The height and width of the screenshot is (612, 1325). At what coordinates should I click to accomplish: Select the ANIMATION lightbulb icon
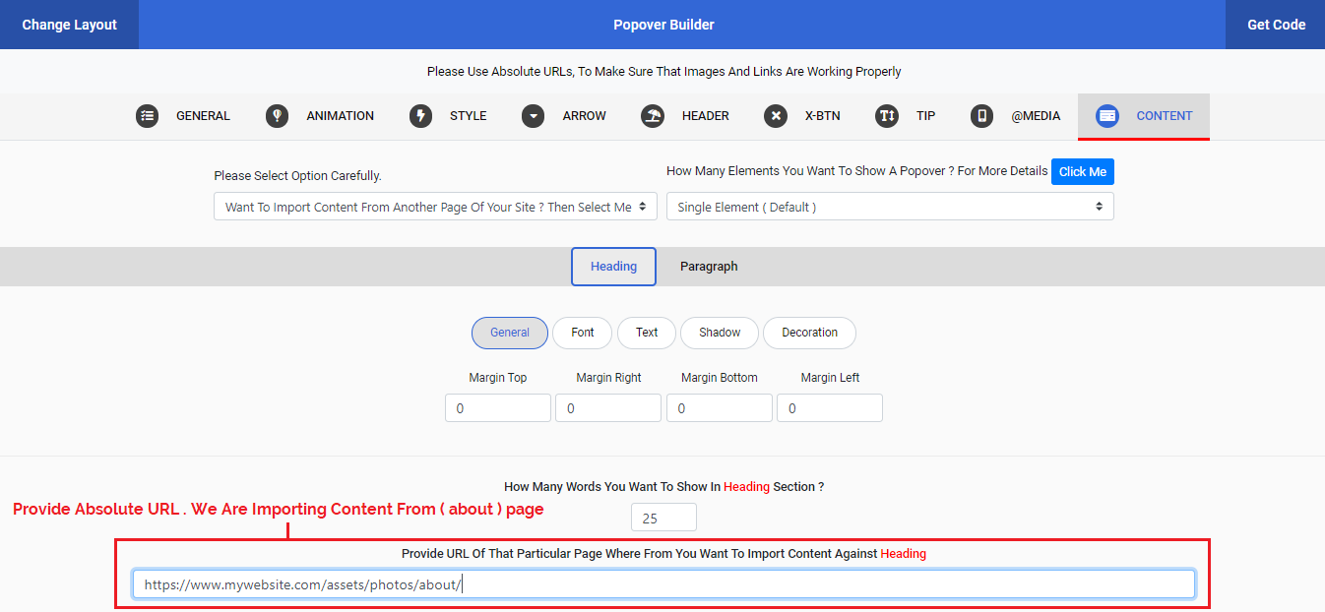coord(277,115)
